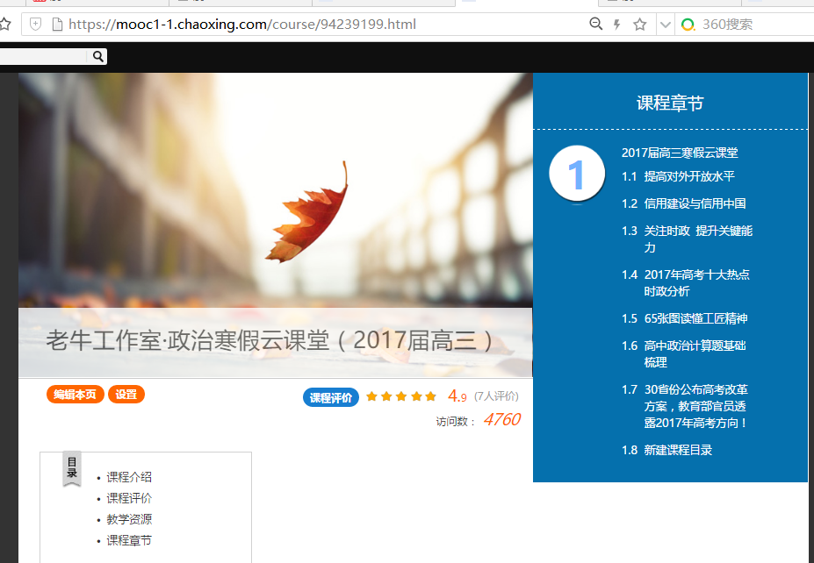
Task: Click the 设置 orange button
Action: tap(126, 395)
